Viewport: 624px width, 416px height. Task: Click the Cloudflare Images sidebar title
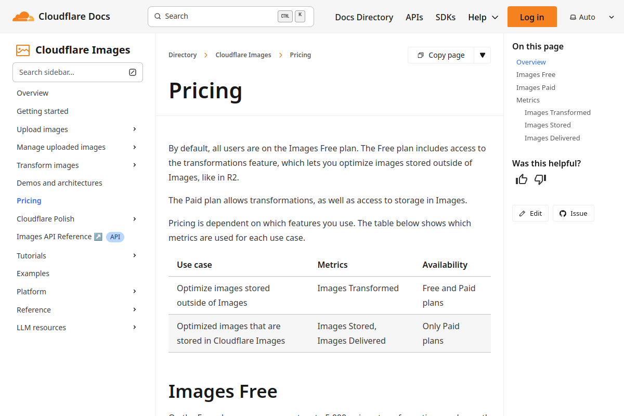point(83,50)
